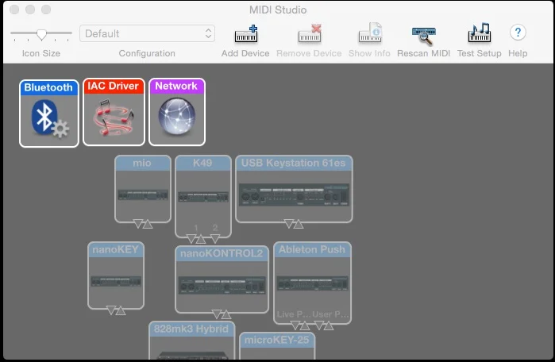Click Ableton Push Live Port output arrow
Screen dimensions: 555x362
click(x=295, y=325)
